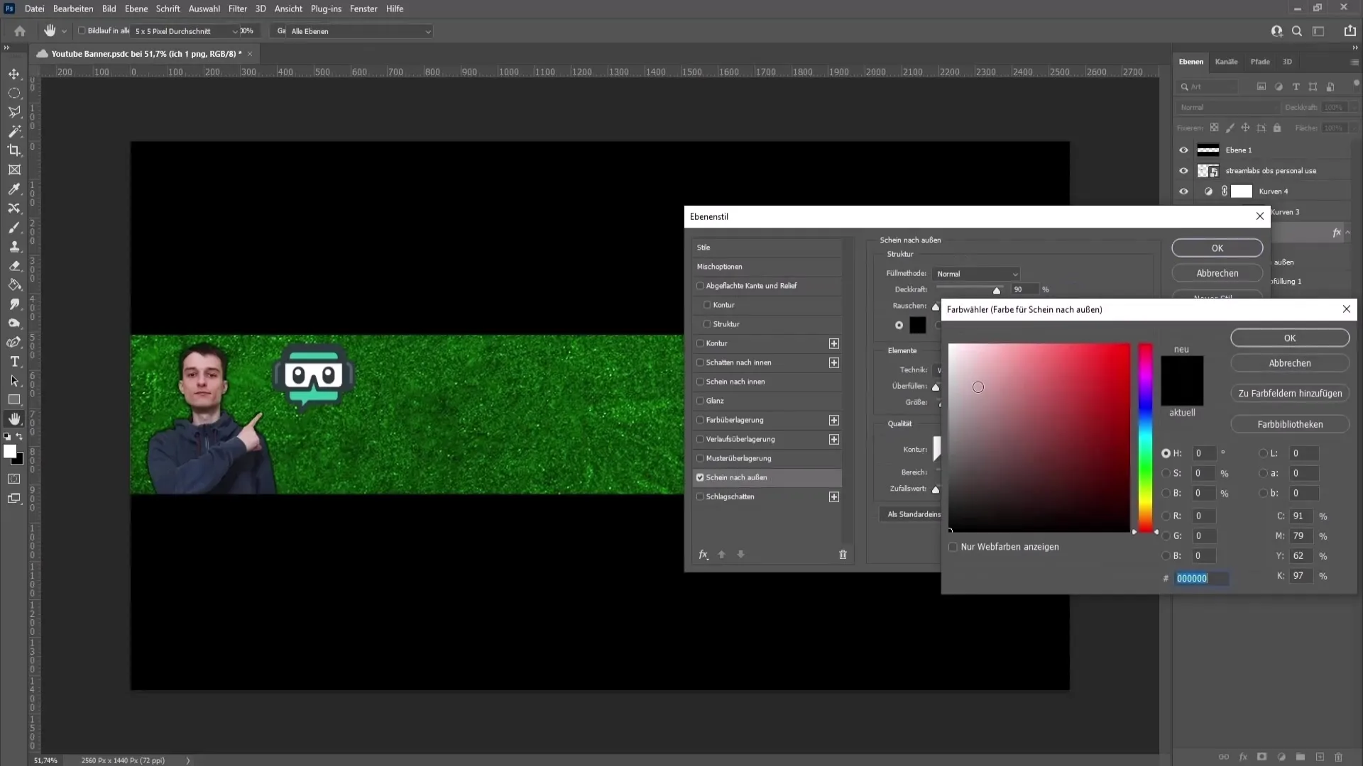
Task: Click Abbrechen in Ebenenstil dialog
Action: point(1217,273)
